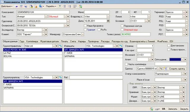Click the columns settings toolbar icon
This screenshot has height=112, width=190.
(x=75, y=7)
